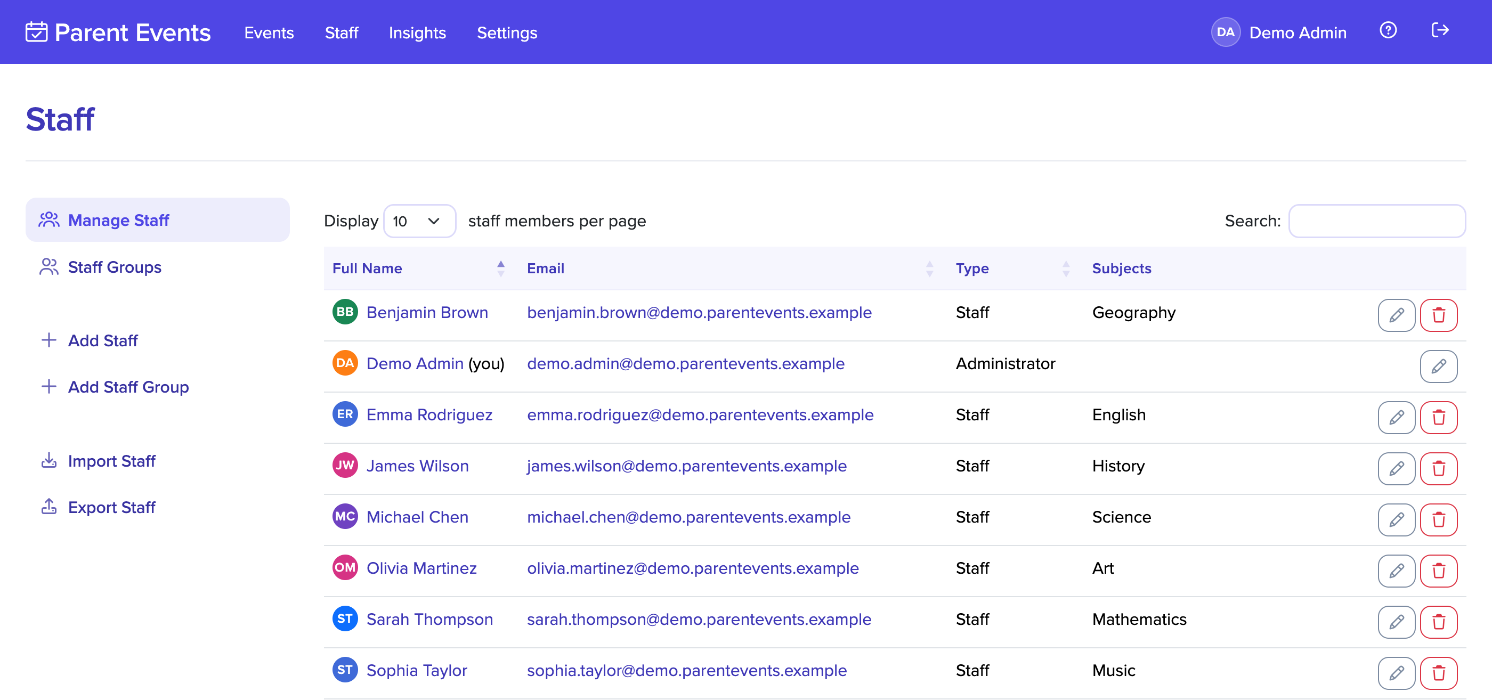The image size is (1492, 700).
Task: Delete Emma Rodriguez using trash icon
Action: (x=1438, y=418)
